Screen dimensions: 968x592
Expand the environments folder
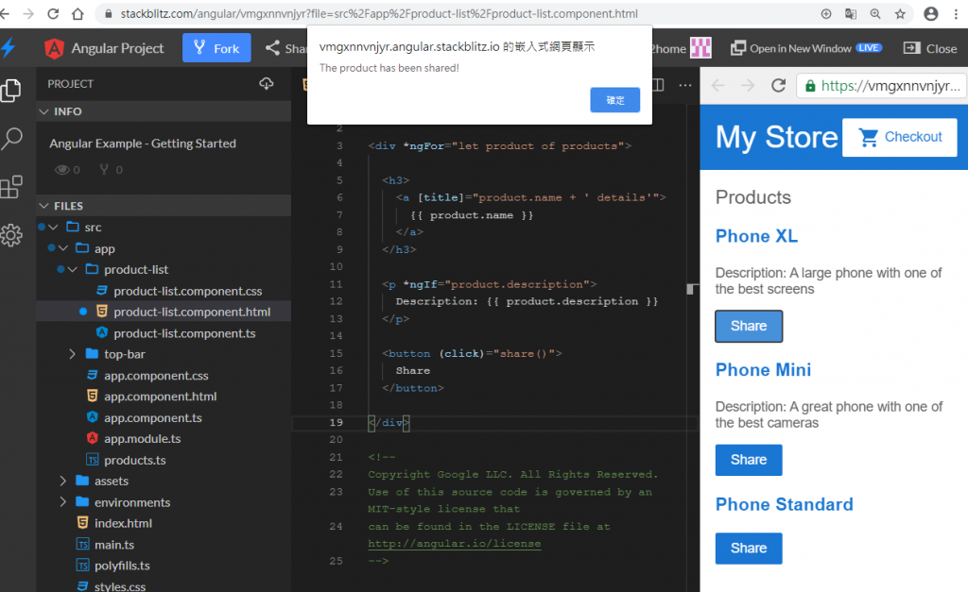pyautogui.click(x=62, y=502)
